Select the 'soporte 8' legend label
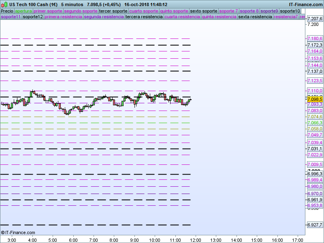The image size is (324, 243). (x=249, y=11)
